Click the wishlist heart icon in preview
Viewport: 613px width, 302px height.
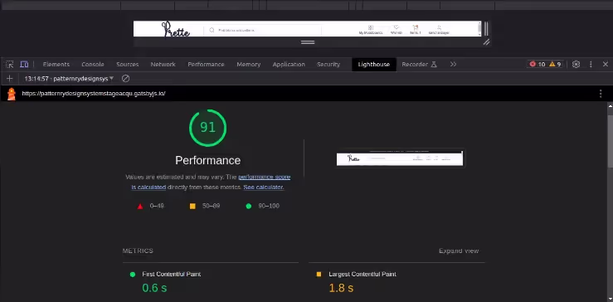pyautogui.click(x=396, y=27)
